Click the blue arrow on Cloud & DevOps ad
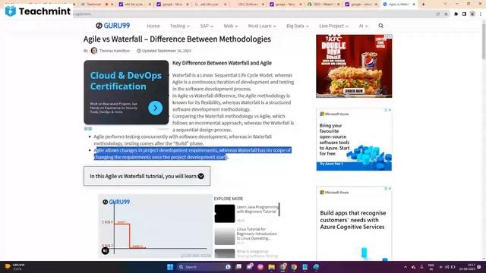The image size is (486, 273). pos(155,108)
